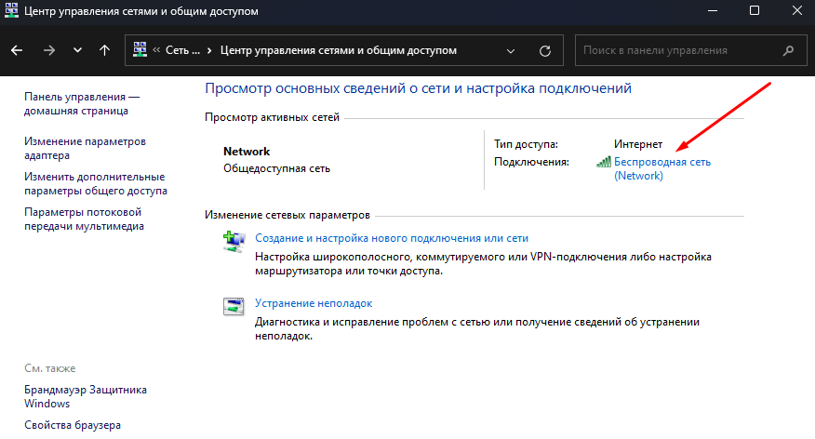Click the "Подключения:" label
The height and width of the screenshot is (439, 815).
(x=531, y=162)
